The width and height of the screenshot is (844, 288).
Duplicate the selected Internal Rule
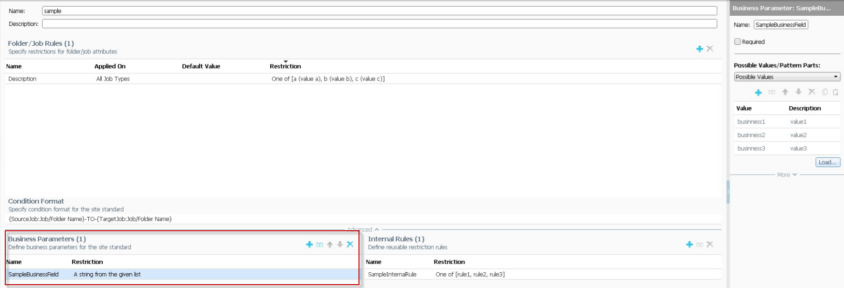click(699, 245)
